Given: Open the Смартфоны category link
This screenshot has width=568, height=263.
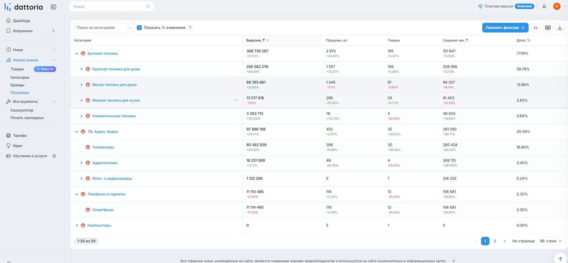Looking at the screenshot, I should [103, 210].
